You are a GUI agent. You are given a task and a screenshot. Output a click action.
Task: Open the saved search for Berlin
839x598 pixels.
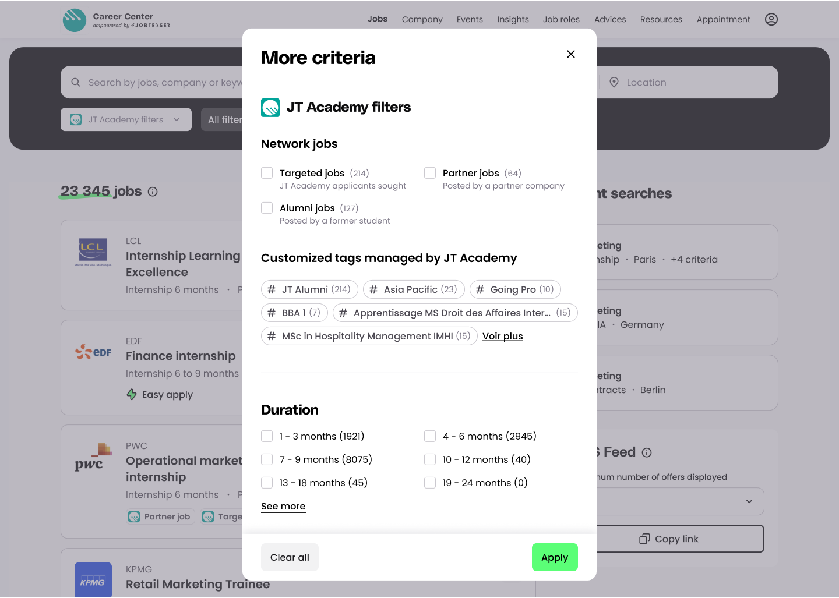click(686, 383)
